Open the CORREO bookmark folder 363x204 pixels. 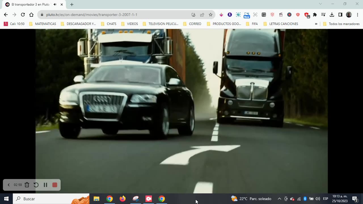(x=192, y=24)
